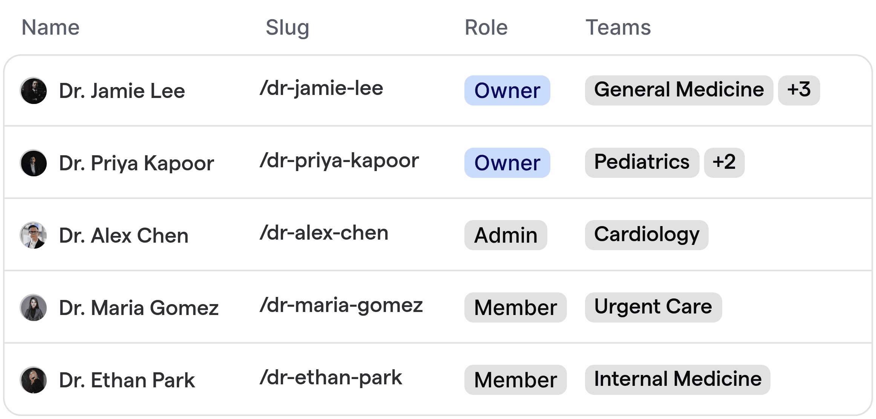Screen dimensions: 876x419
Task: Click the General Medicine team tag
Action: click(679, 90)
